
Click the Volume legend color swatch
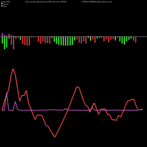click(2, 4)
